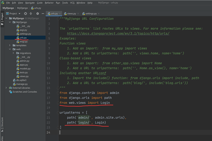Click Scratches and Consoles icon
The image size is (212, 141).
11,92
